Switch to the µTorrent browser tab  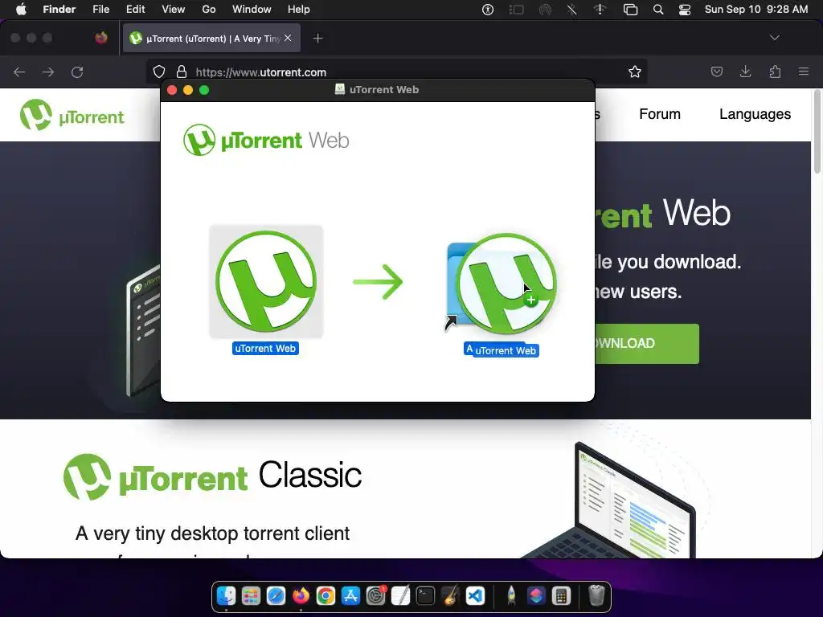coord(211,39)
